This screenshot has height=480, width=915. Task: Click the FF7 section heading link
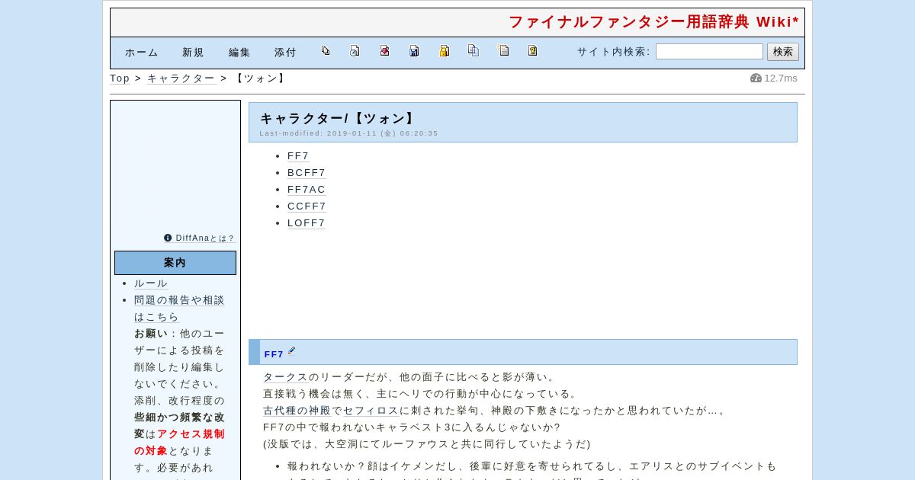point(274,354)
